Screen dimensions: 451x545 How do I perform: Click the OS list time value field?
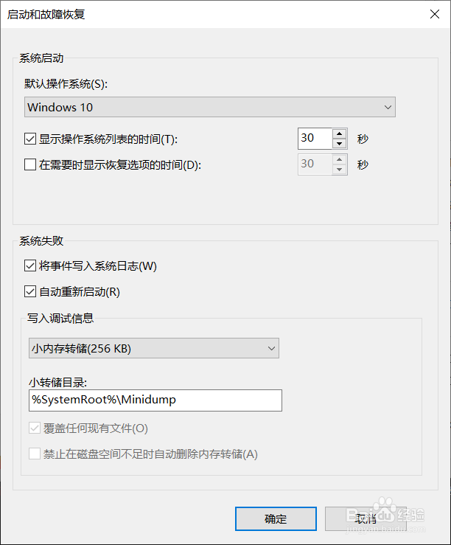pos(315,138)
